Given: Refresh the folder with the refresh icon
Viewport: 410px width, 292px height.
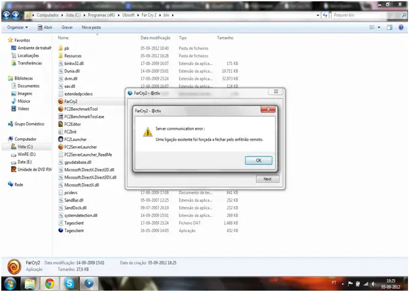Looking at the screenshot, I should tap(325, 15).
